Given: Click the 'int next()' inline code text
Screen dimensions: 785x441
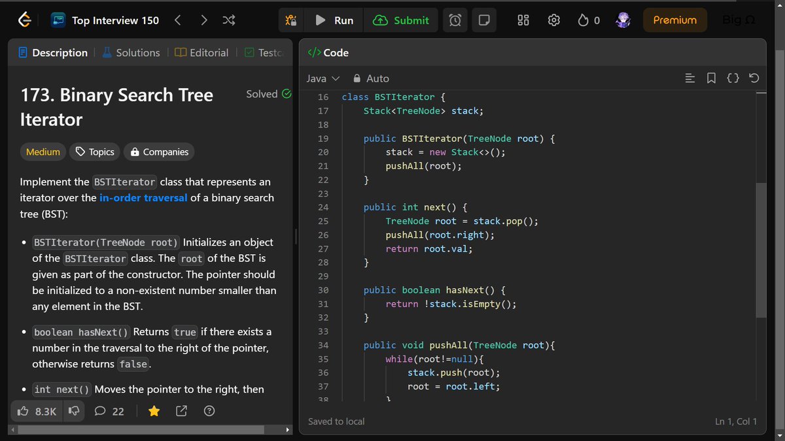Looking at the screenshot, I should (62, 389).
